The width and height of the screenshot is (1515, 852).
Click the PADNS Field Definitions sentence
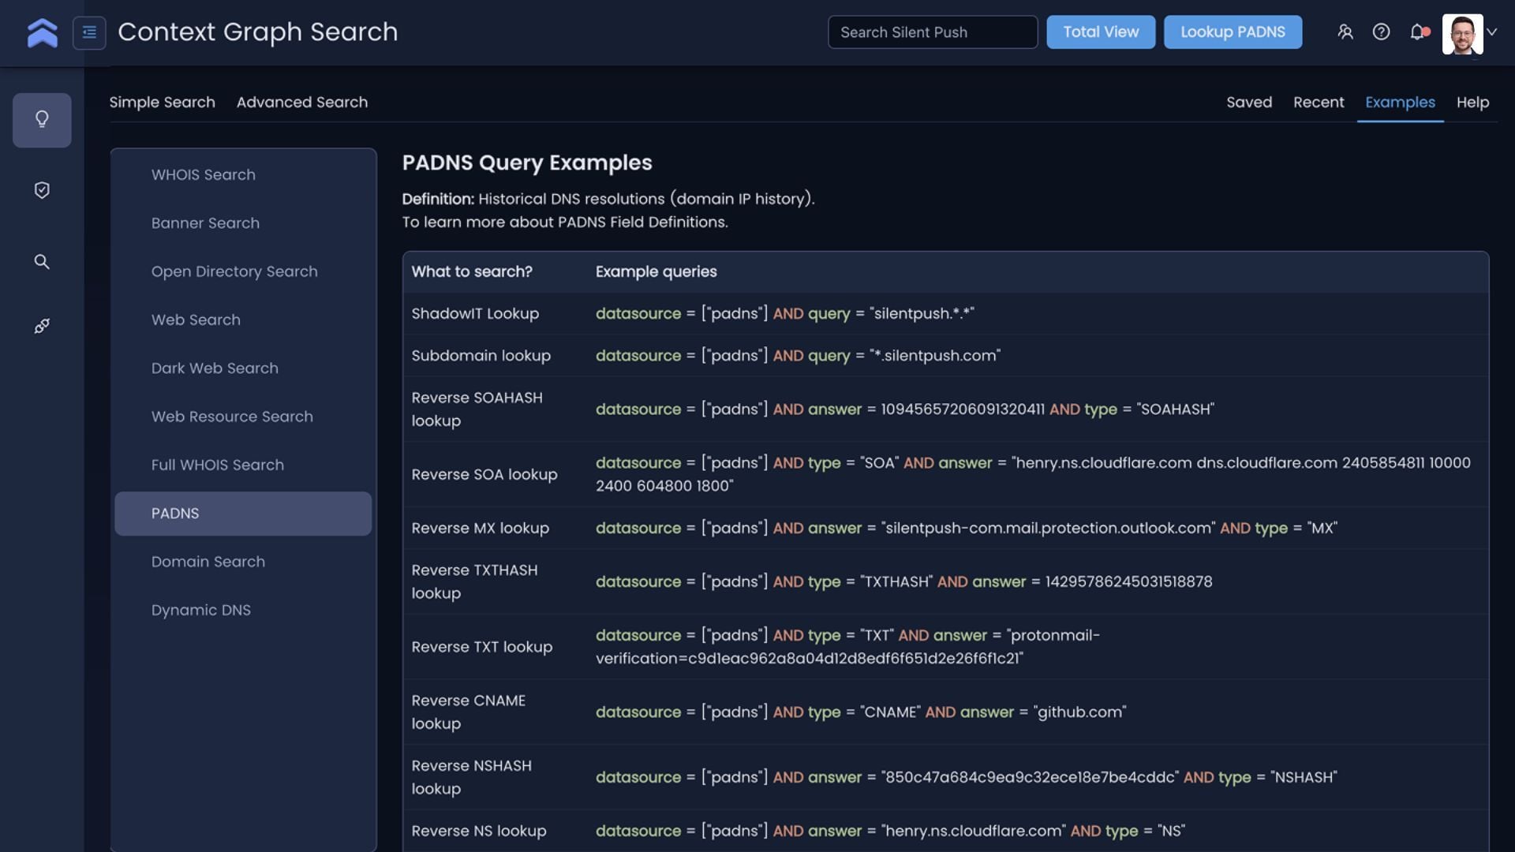tap(565, 222)
